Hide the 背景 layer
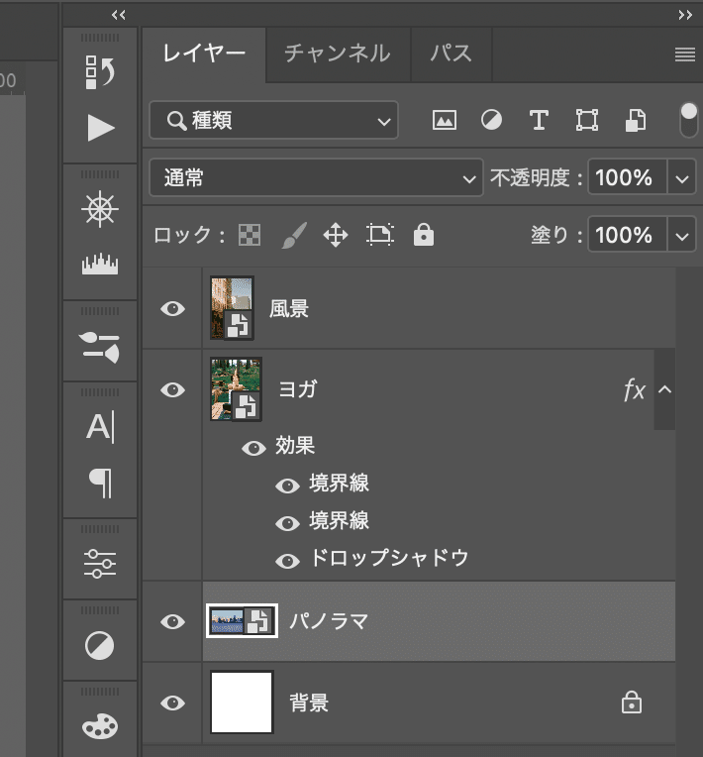Image resolution: width=703 pixels, height=757 pixels. coord(173,703)
